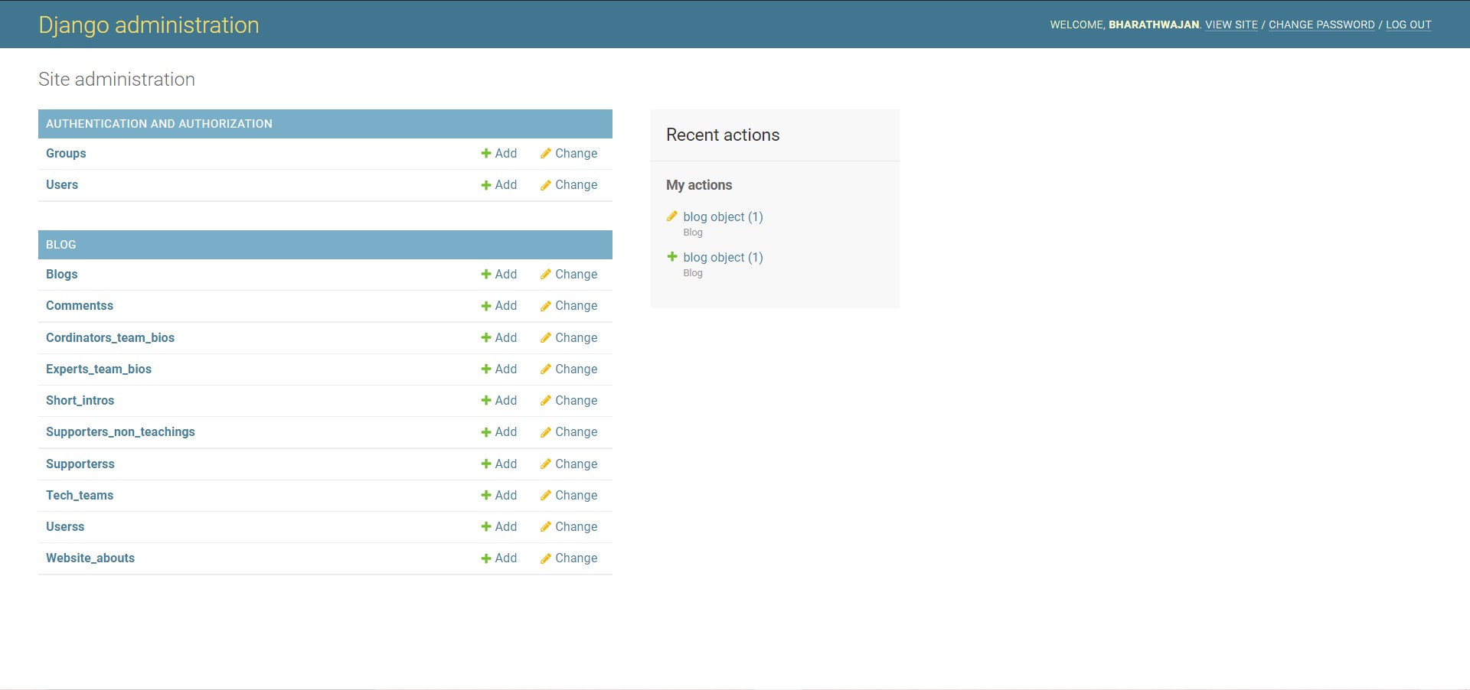The image size is (1470, 690).
Task: Click the plus icon in Supporters_non_teachings row
Action: click(486, 432)
